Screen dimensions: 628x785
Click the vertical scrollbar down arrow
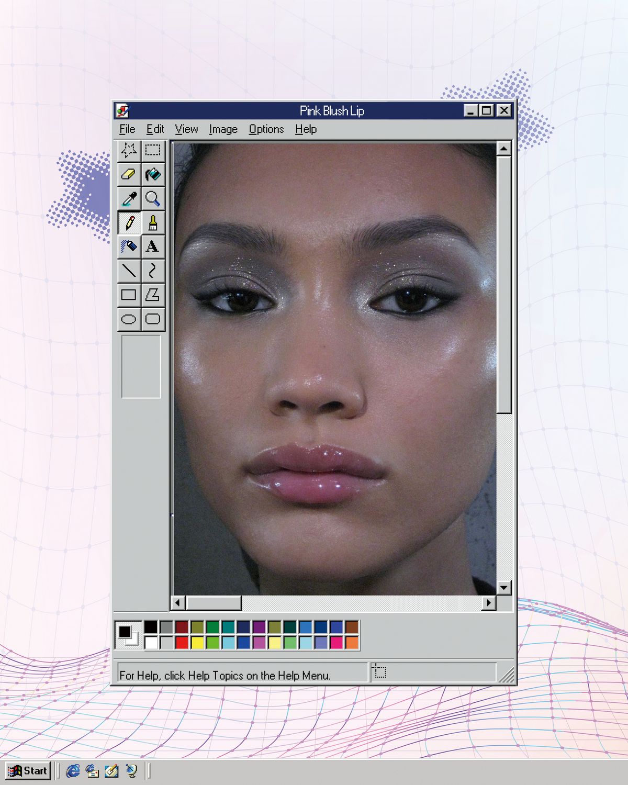tap(503, 587)
